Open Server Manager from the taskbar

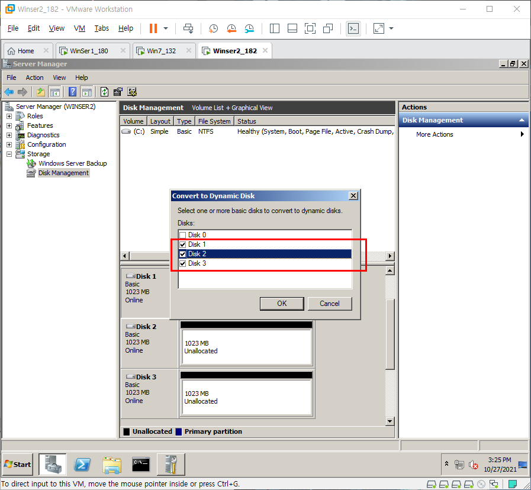click(53, 465)
